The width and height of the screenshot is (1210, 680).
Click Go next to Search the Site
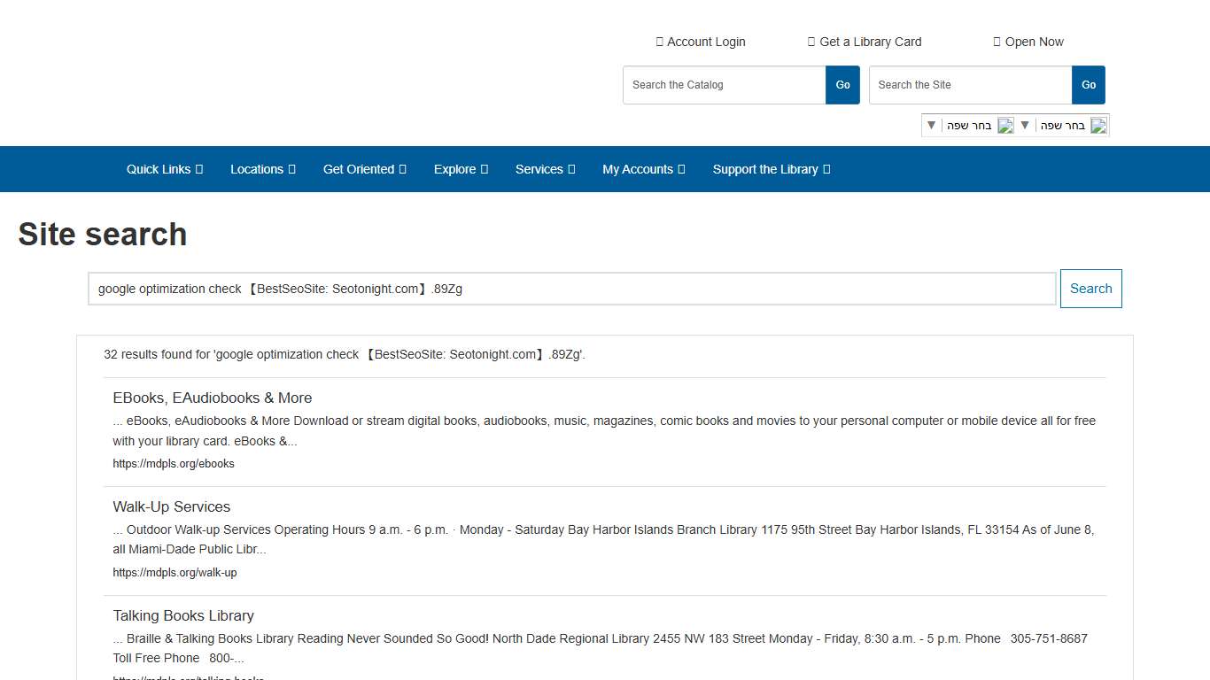[x=1089, y=85]
